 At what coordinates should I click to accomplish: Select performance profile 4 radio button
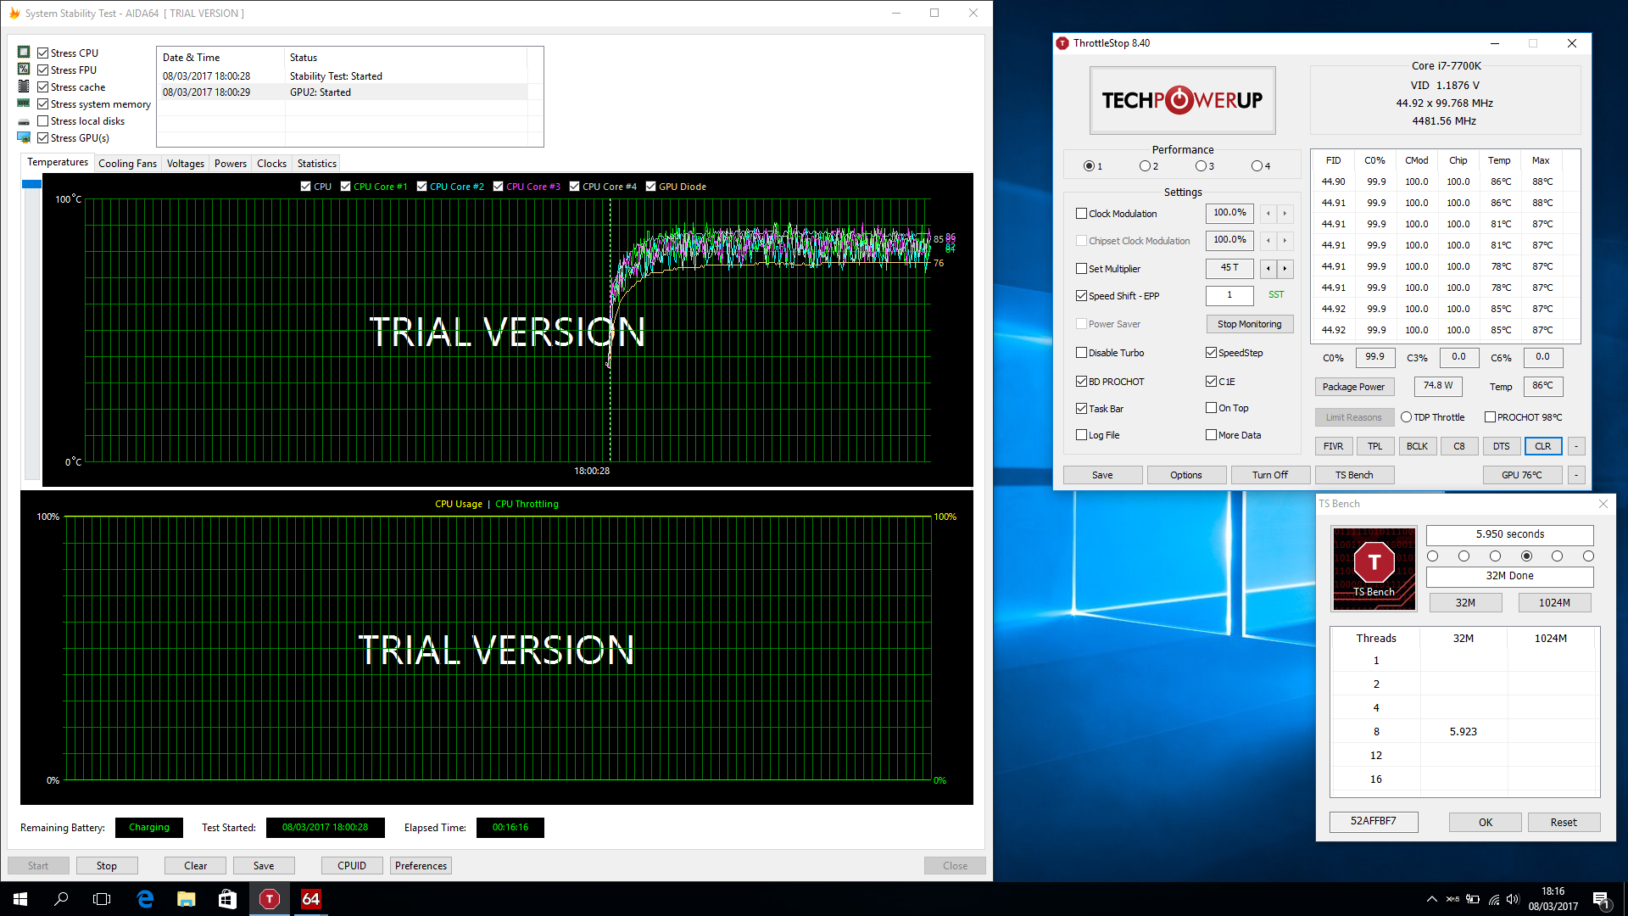tap(1257, 166)
